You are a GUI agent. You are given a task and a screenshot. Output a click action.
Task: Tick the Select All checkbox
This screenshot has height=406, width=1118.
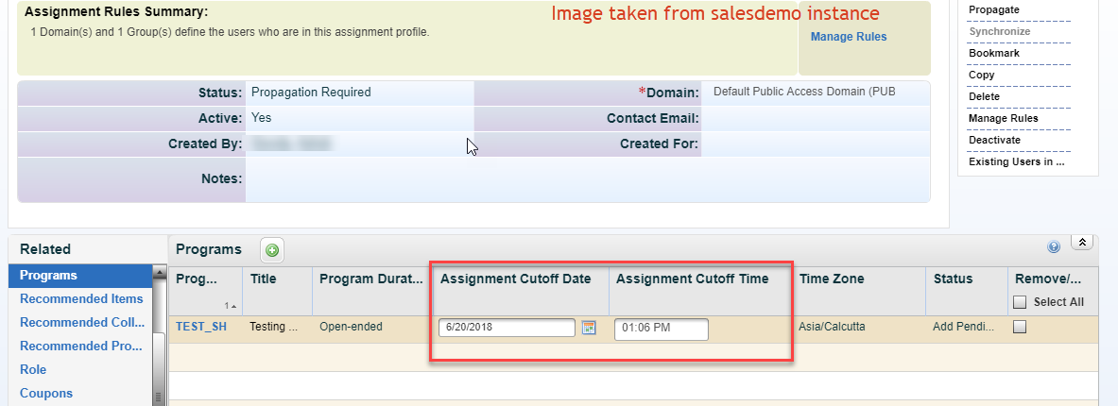click(x=1020, y=302)
